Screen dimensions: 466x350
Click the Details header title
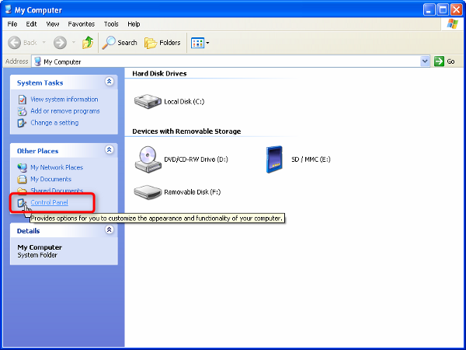[28, 231]
